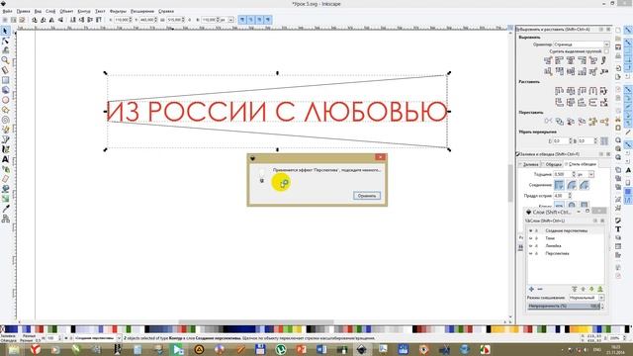Toggle lock of Тени layer
The height and width of the screenshot is (356, 633).
537,238
